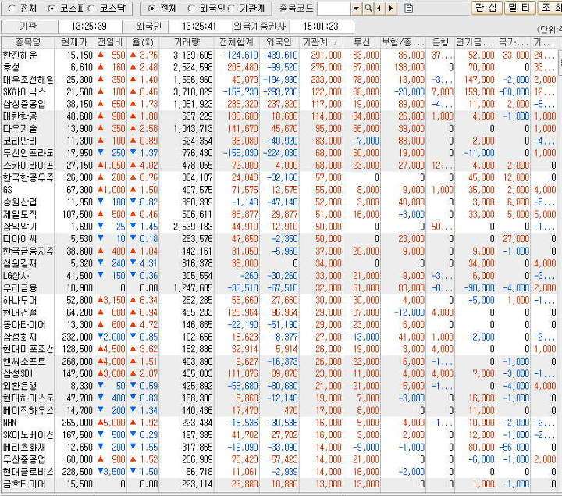
Task: Select the 금호타이어 stock row
Action: click(x=279, y=484)
